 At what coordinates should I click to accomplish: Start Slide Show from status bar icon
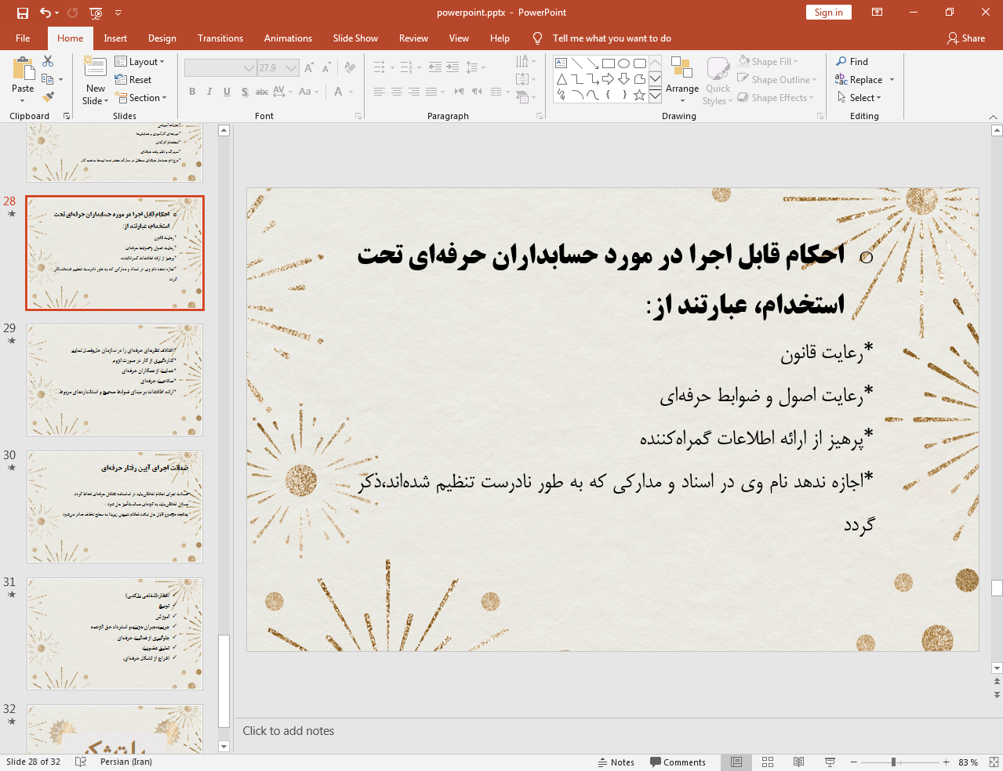click(830, 762)
